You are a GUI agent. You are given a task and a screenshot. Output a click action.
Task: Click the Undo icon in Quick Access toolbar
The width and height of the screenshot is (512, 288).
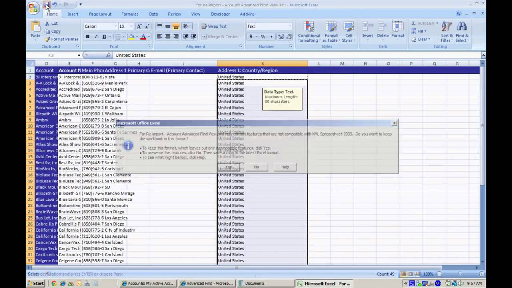click(55, 5)
